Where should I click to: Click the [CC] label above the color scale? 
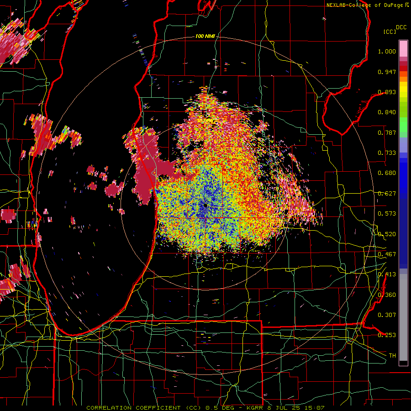coord(390,32)
